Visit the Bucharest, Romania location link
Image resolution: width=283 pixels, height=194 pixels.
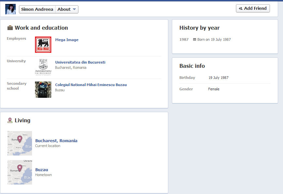[x=56, y=141]
